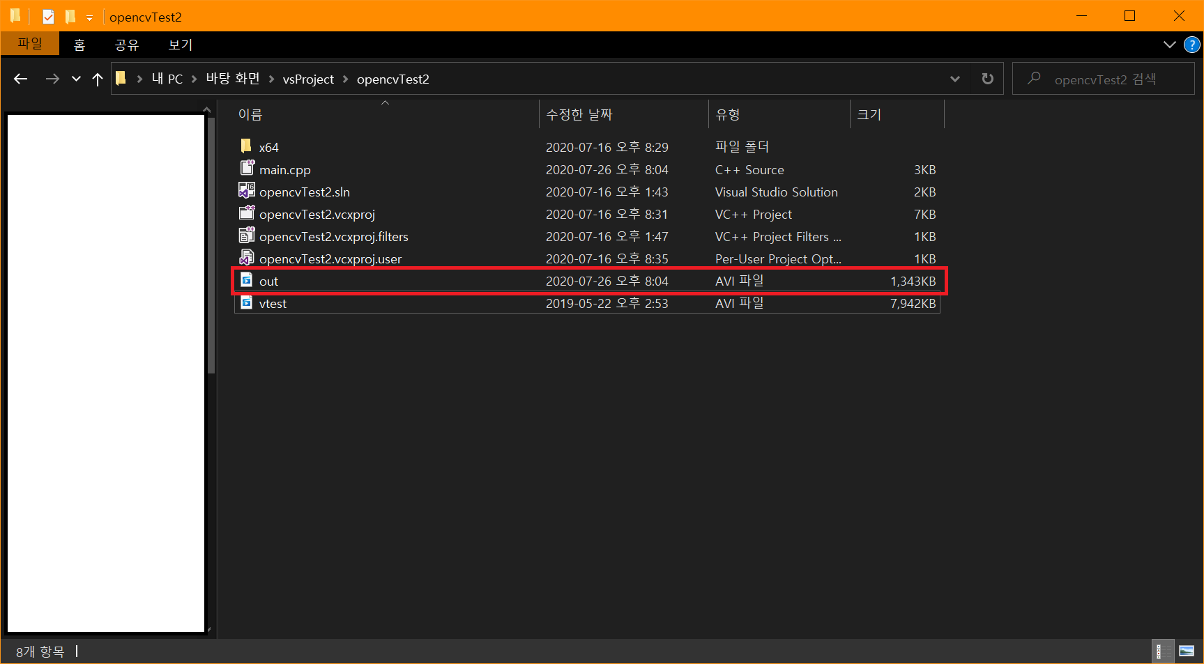Open the 홈 ribbon tab
Screen dimensions: 1204x664
point(79,45)
